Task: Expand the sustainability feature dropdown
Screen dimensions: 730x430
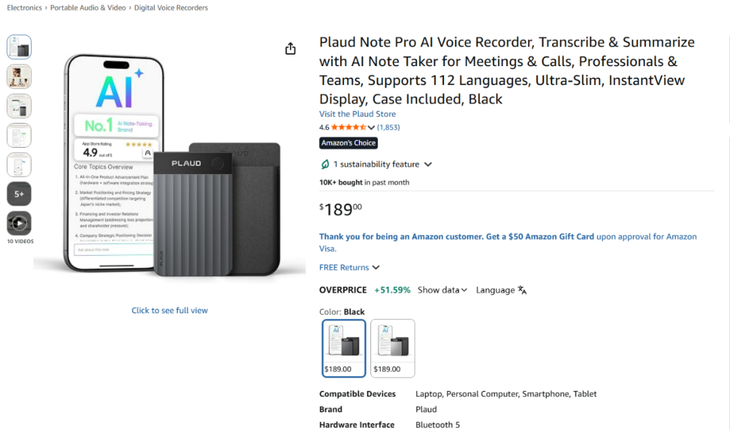Action: [428, 164]
